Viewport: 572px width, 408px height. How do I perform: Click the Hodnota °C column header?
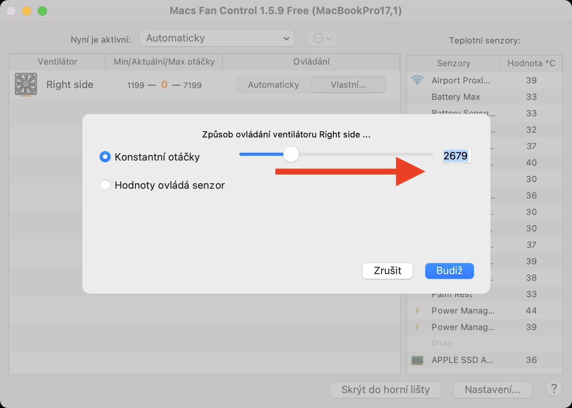point(531,63)
